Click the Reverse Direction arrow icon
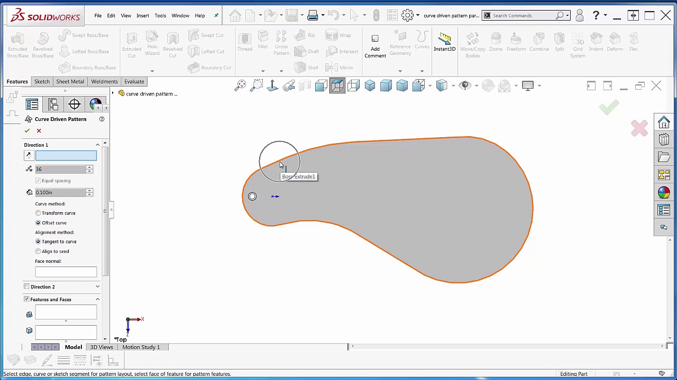 point(29,155)
